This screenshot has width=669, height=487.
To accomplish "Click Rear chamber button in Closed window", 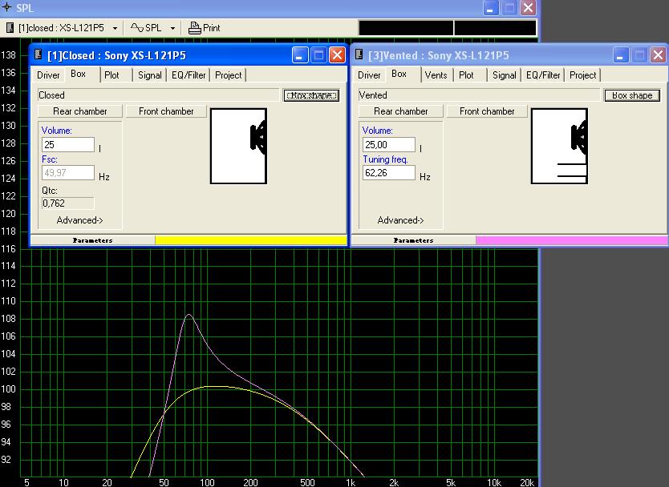I will [80, 111].
